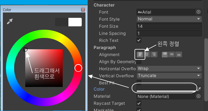
Task: Toggle the Best Fit checkbox
Action: pos(139,83)
